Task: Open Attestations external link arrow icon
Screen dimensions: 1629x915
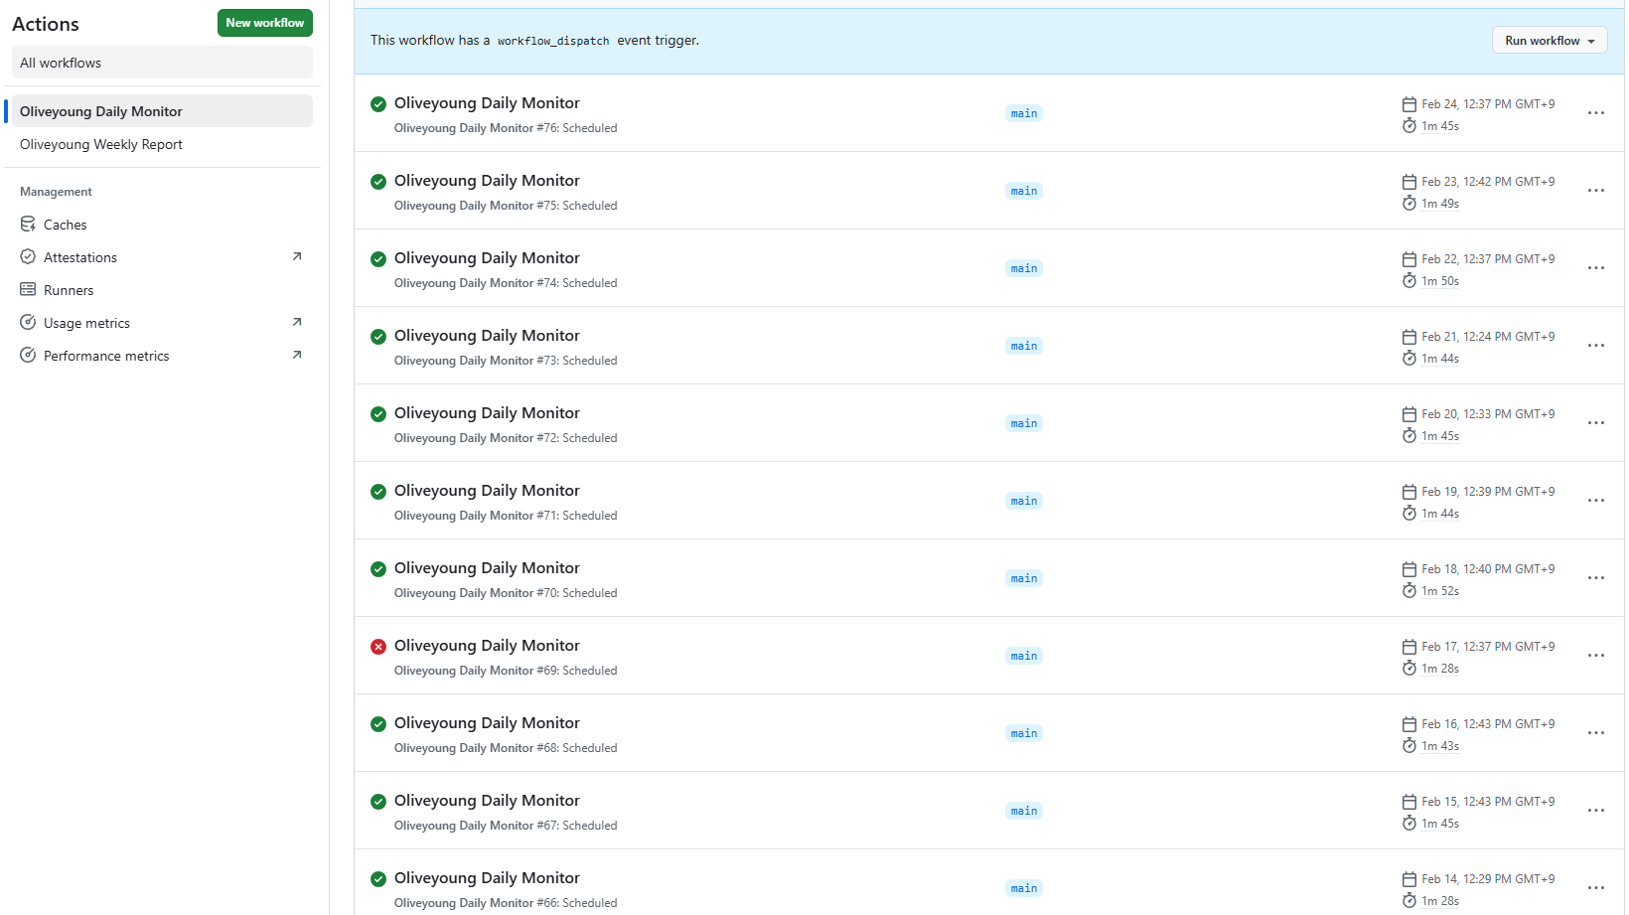Action: 296,257
